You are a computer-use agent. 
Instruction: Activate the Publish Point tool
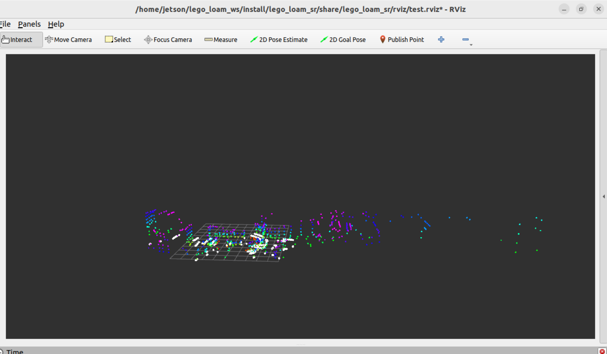click(x=402, y=40)
